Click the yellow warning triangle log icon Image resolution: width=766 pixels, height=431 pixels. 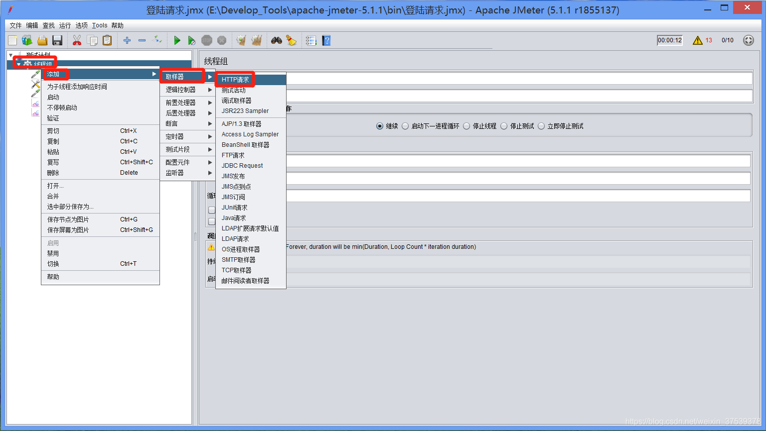tap(698, 40)
